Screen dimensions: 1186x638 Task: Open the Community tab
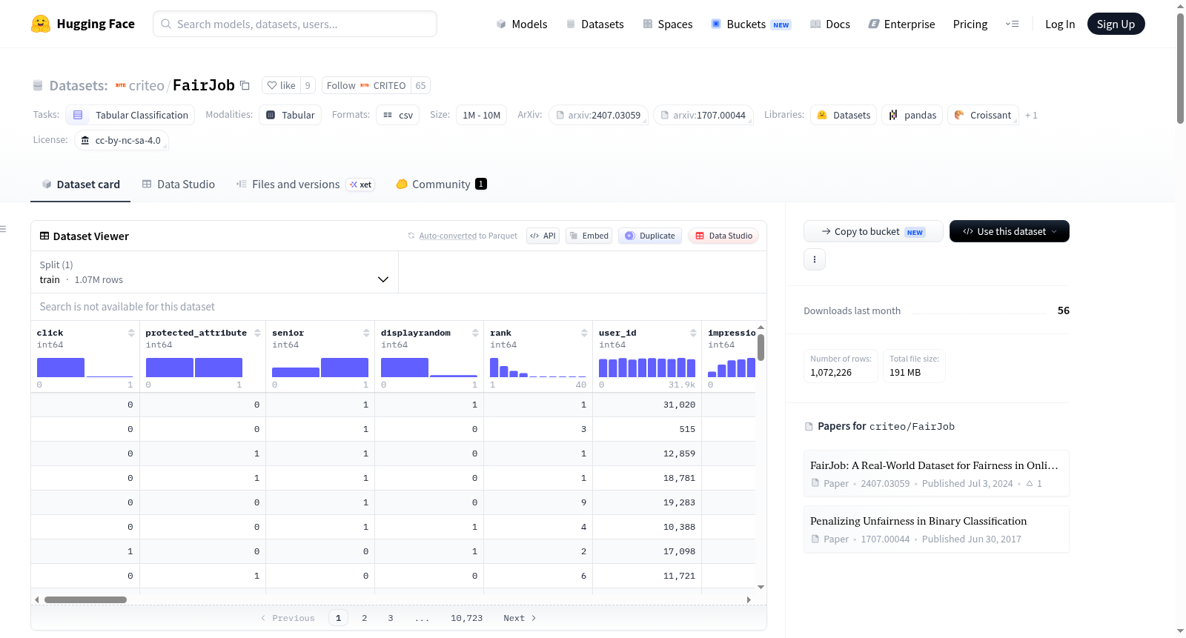[x=441, y=184]
